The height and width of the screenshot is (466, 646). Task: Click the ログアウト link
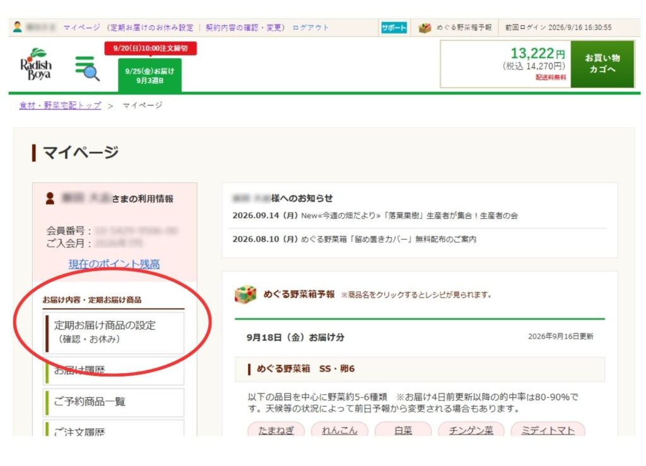point(310,28)
